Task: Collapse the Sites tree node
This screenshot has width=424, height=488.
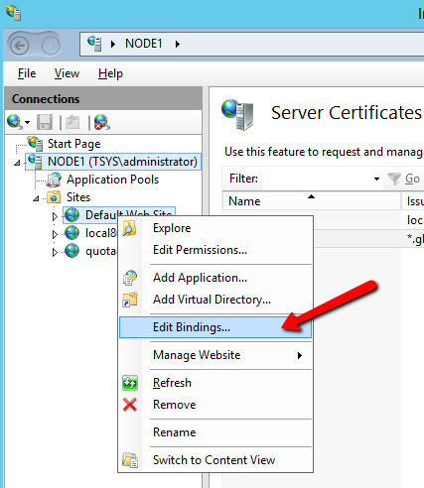Action: point(36,198)
